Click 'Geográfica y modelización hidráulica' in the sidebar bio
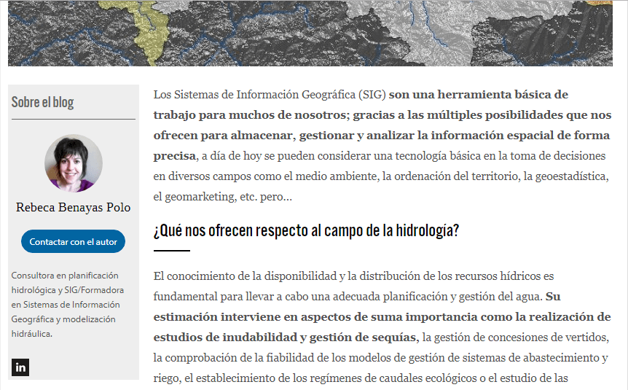This screenshot has width=628, height=390. pyautogui.click(x=63, y=327)
